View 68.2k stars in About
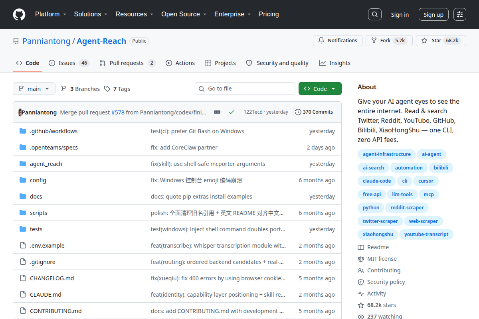The width and height of the screenshot is (479, 319). pyautogui.click(x=377, y=305)
